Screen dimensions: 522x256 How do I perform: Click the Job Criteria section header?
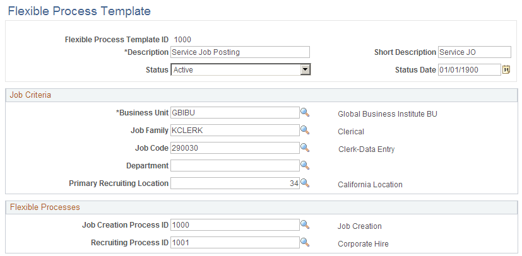(x=30, y=95)
